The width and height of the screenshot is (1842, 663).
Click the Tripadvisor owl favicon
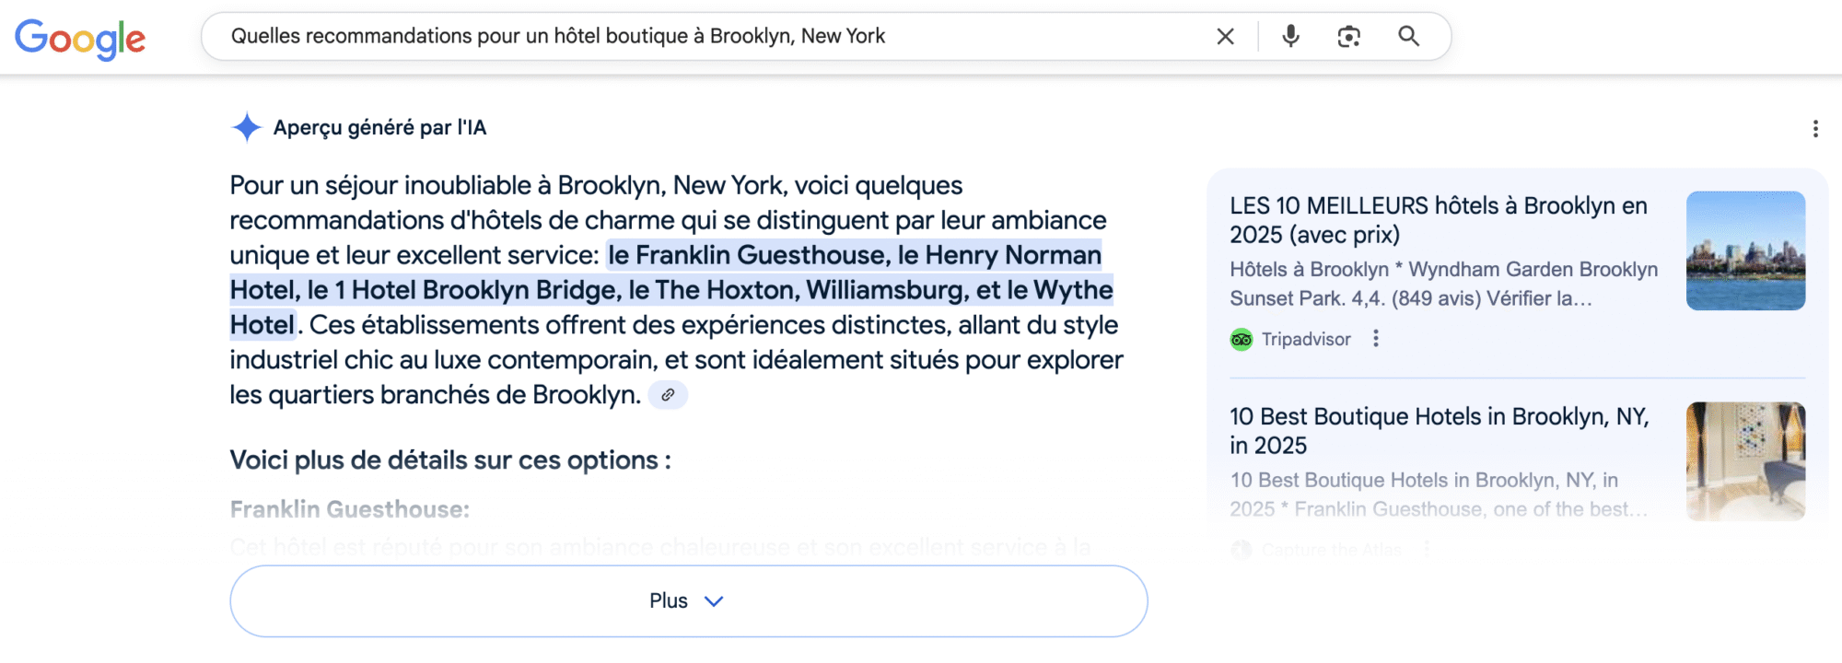(1242, 340)
